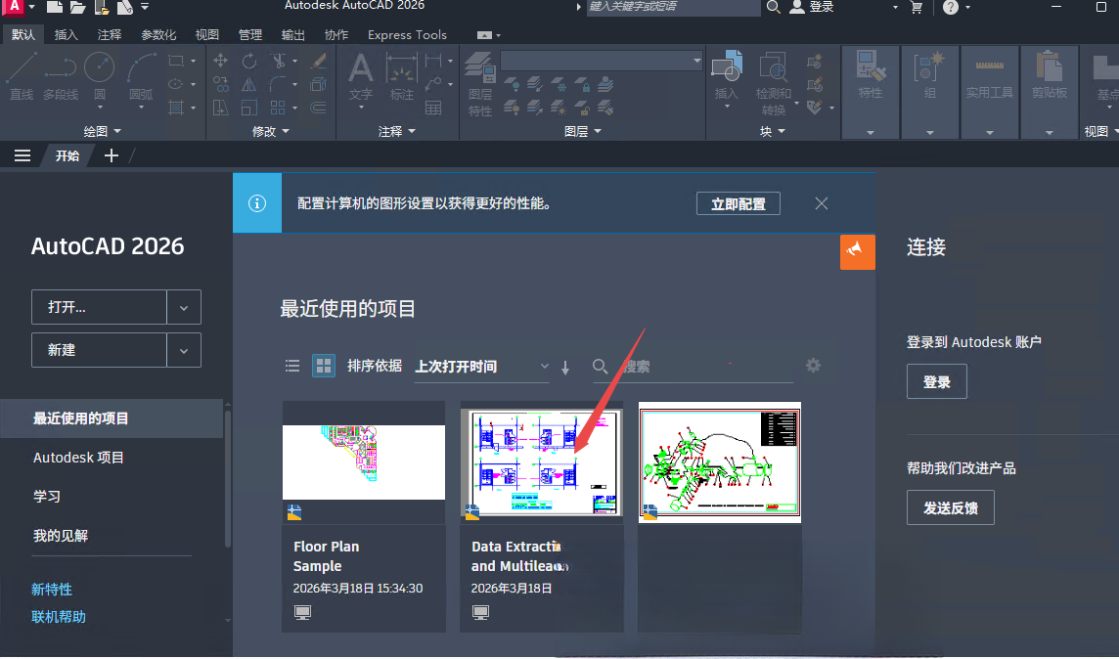This screenshot has height=659, width=1119.
Task: Click the Fillet tool icon
Action: (x=279, y=84)
